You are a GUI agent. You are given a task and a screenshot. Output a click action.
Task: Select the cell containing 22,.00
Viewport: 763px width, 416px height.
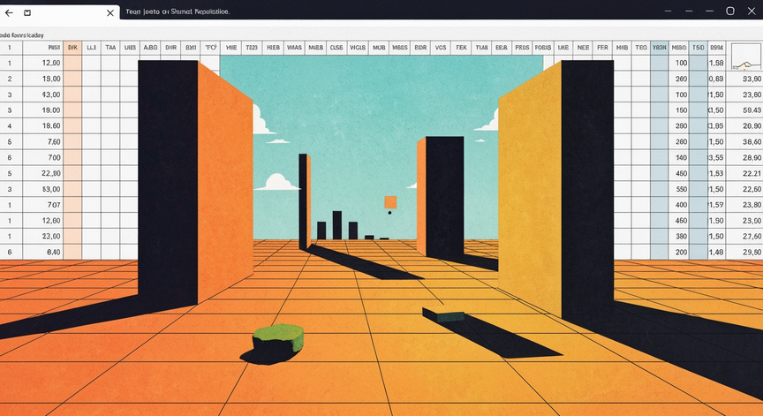click(x=42, y=173)
